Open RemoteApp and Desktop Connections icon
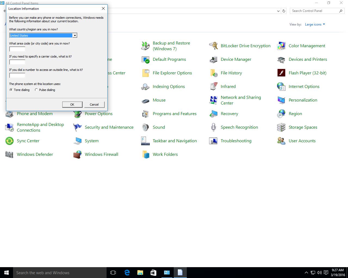Image resolution: width=348 pixels, height=278 pixels. pos(10,127)
